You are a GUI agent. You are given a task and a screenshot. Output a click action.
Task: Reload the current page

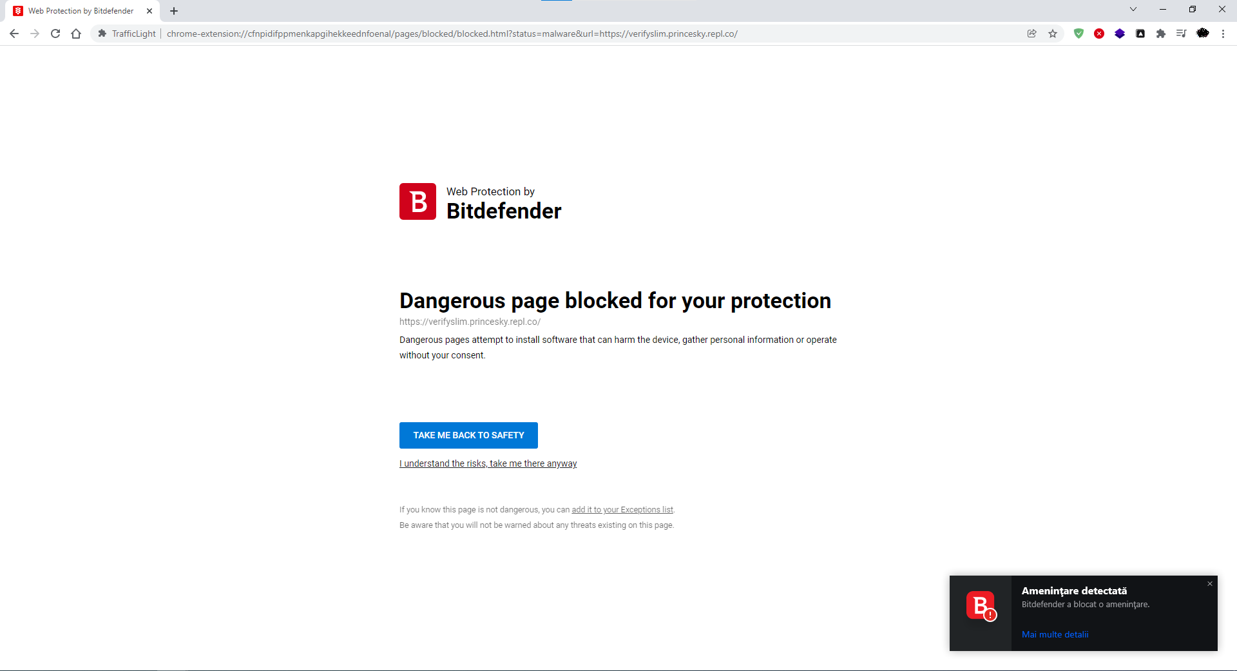pos(55,34)
